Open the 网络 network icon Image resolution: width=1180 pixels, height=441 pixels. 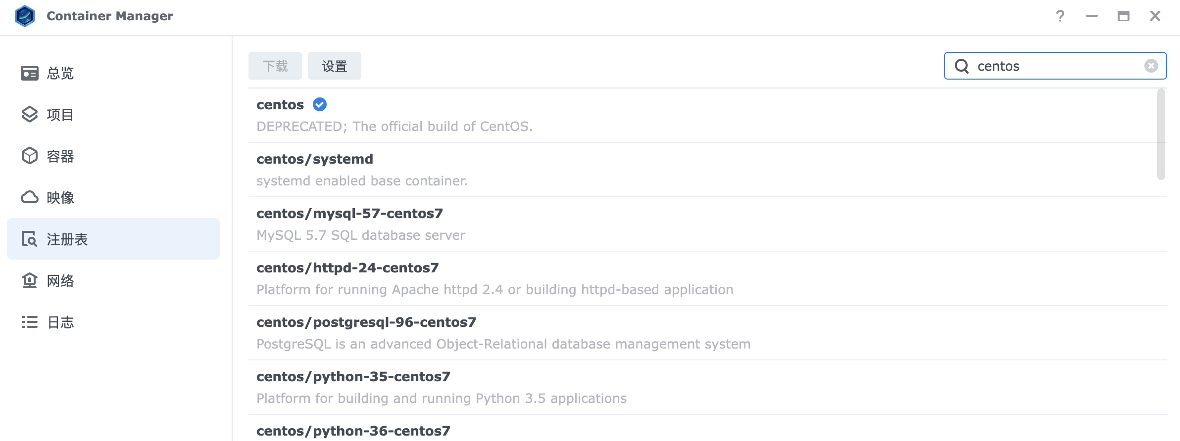[x=30, y=280]
